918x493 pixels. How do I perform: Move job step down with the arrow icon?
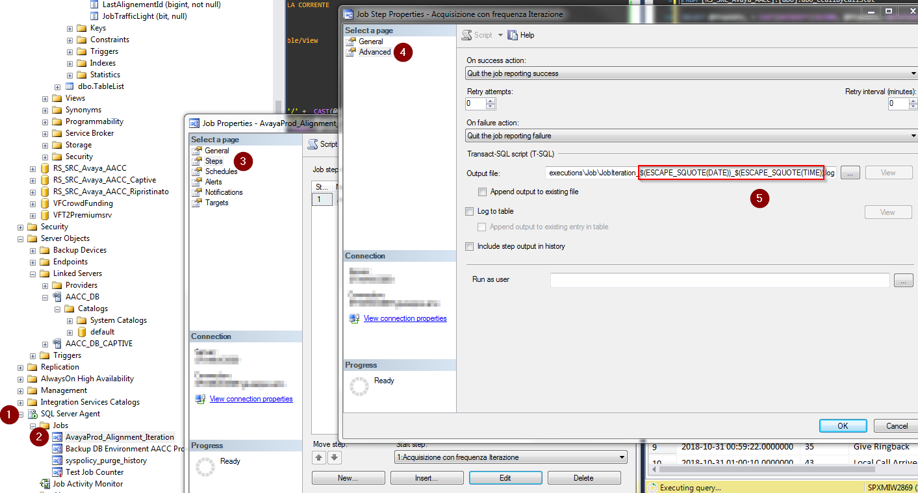[333, 457]
